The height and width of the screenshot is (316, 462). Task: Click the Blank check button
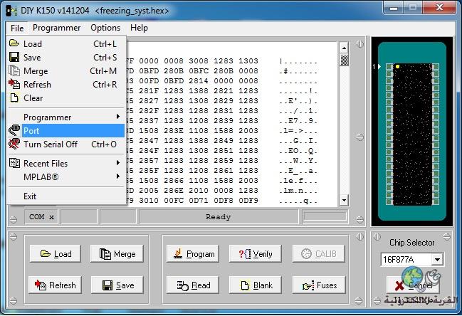pyautogui.click(x=255, y=285)
